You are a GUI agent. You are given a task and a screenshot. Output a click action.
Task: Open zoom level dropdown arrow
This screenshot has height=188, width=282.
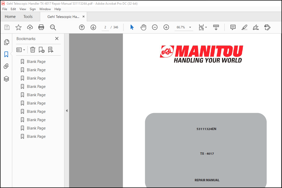(x=190, y=27)
